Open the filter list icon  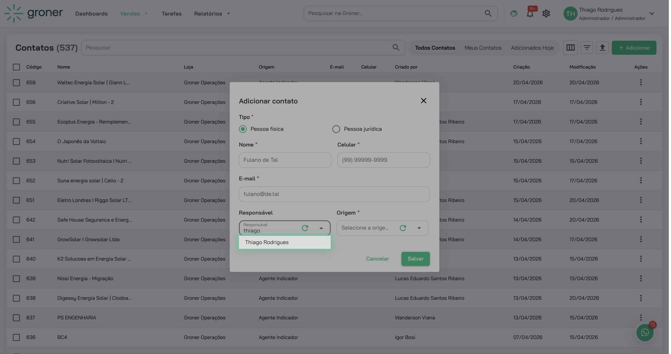[x=587, y=47]
